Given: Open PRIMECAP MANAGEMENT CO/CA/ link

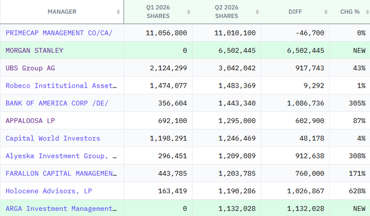Looking at the screenshot, I should (59, 33).
